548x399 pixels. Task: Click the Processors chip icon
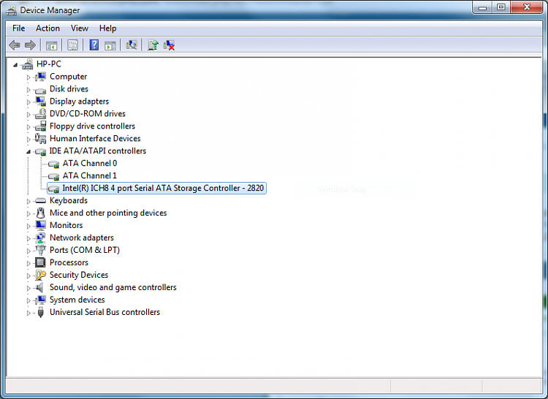point(40,262)
